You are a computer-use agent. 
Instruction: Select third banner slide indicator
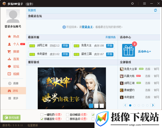coord(102,106)
